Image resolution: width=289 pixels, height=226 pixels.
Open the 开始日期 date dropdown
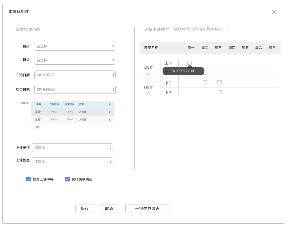click(x=75, y=75)
